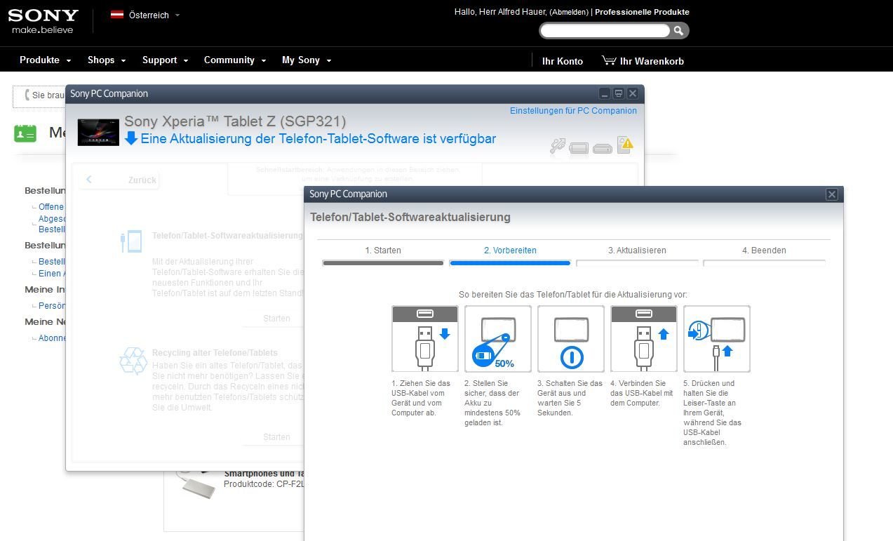
Task: Click the gray progress bar under 1. Starten
Action: 383,263
